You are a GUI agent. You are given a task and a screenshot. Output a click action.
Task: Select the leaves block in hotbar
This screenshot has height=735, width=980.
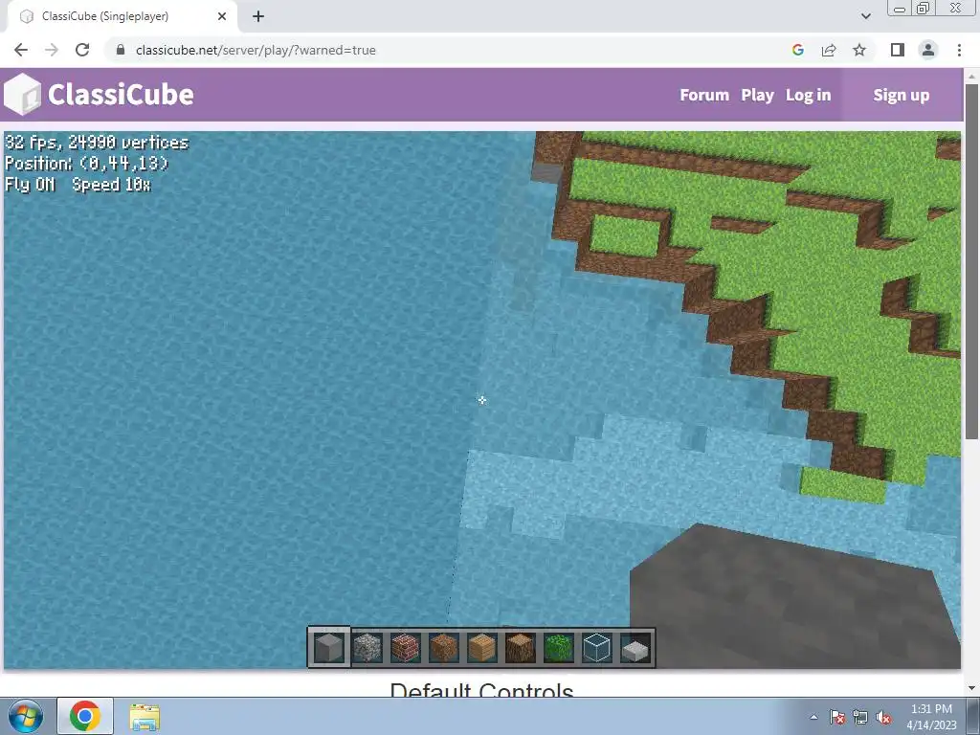(x=558, y=648)
